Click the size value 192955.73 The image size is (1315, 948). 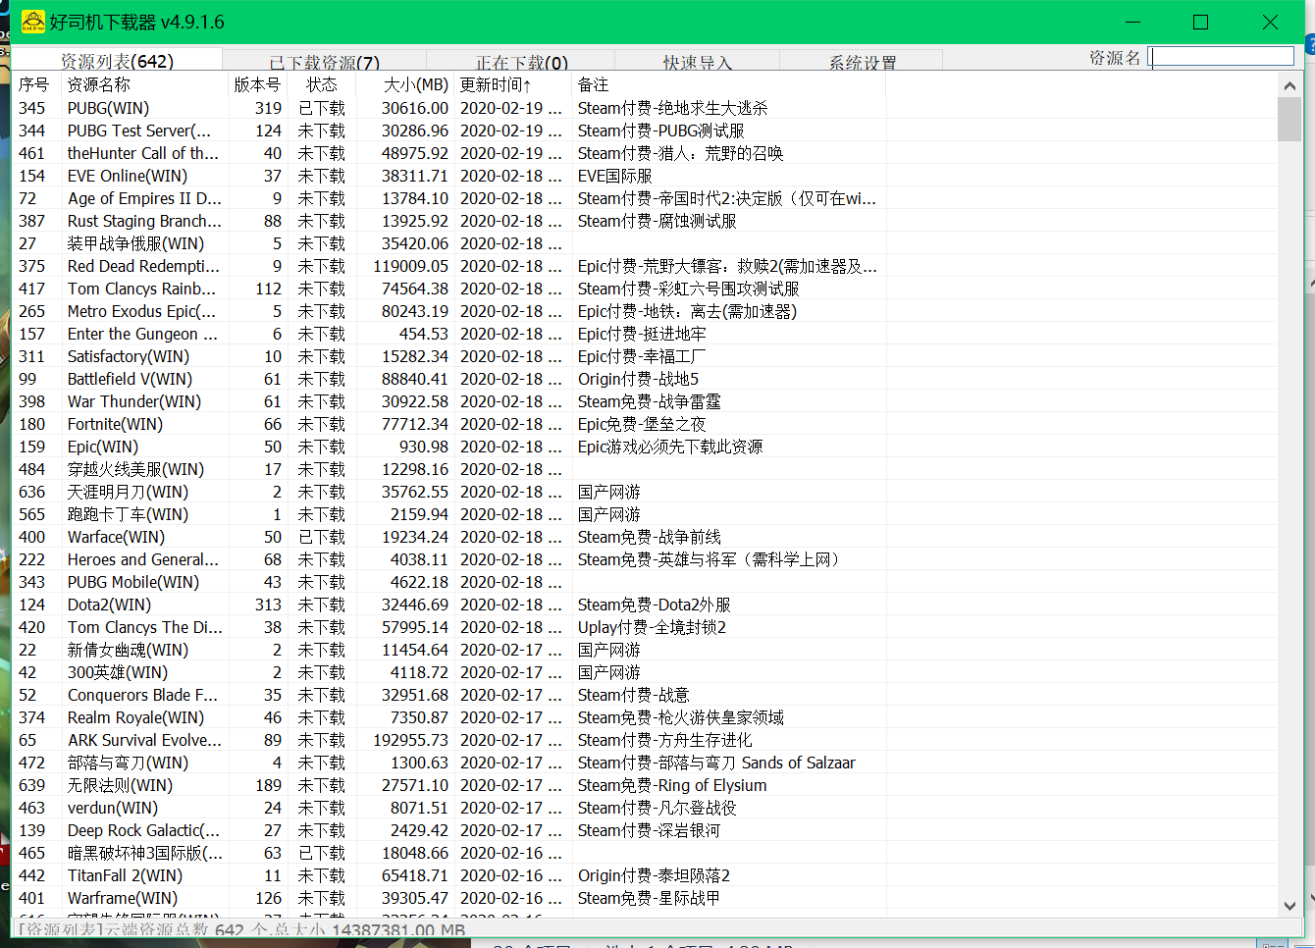pos(410,740)
